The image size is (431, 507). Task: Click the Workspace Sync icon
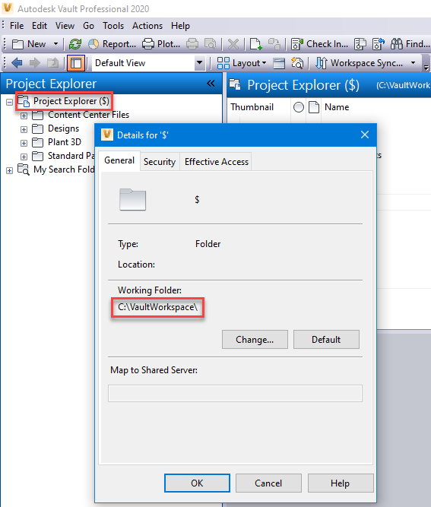point(321,63)
